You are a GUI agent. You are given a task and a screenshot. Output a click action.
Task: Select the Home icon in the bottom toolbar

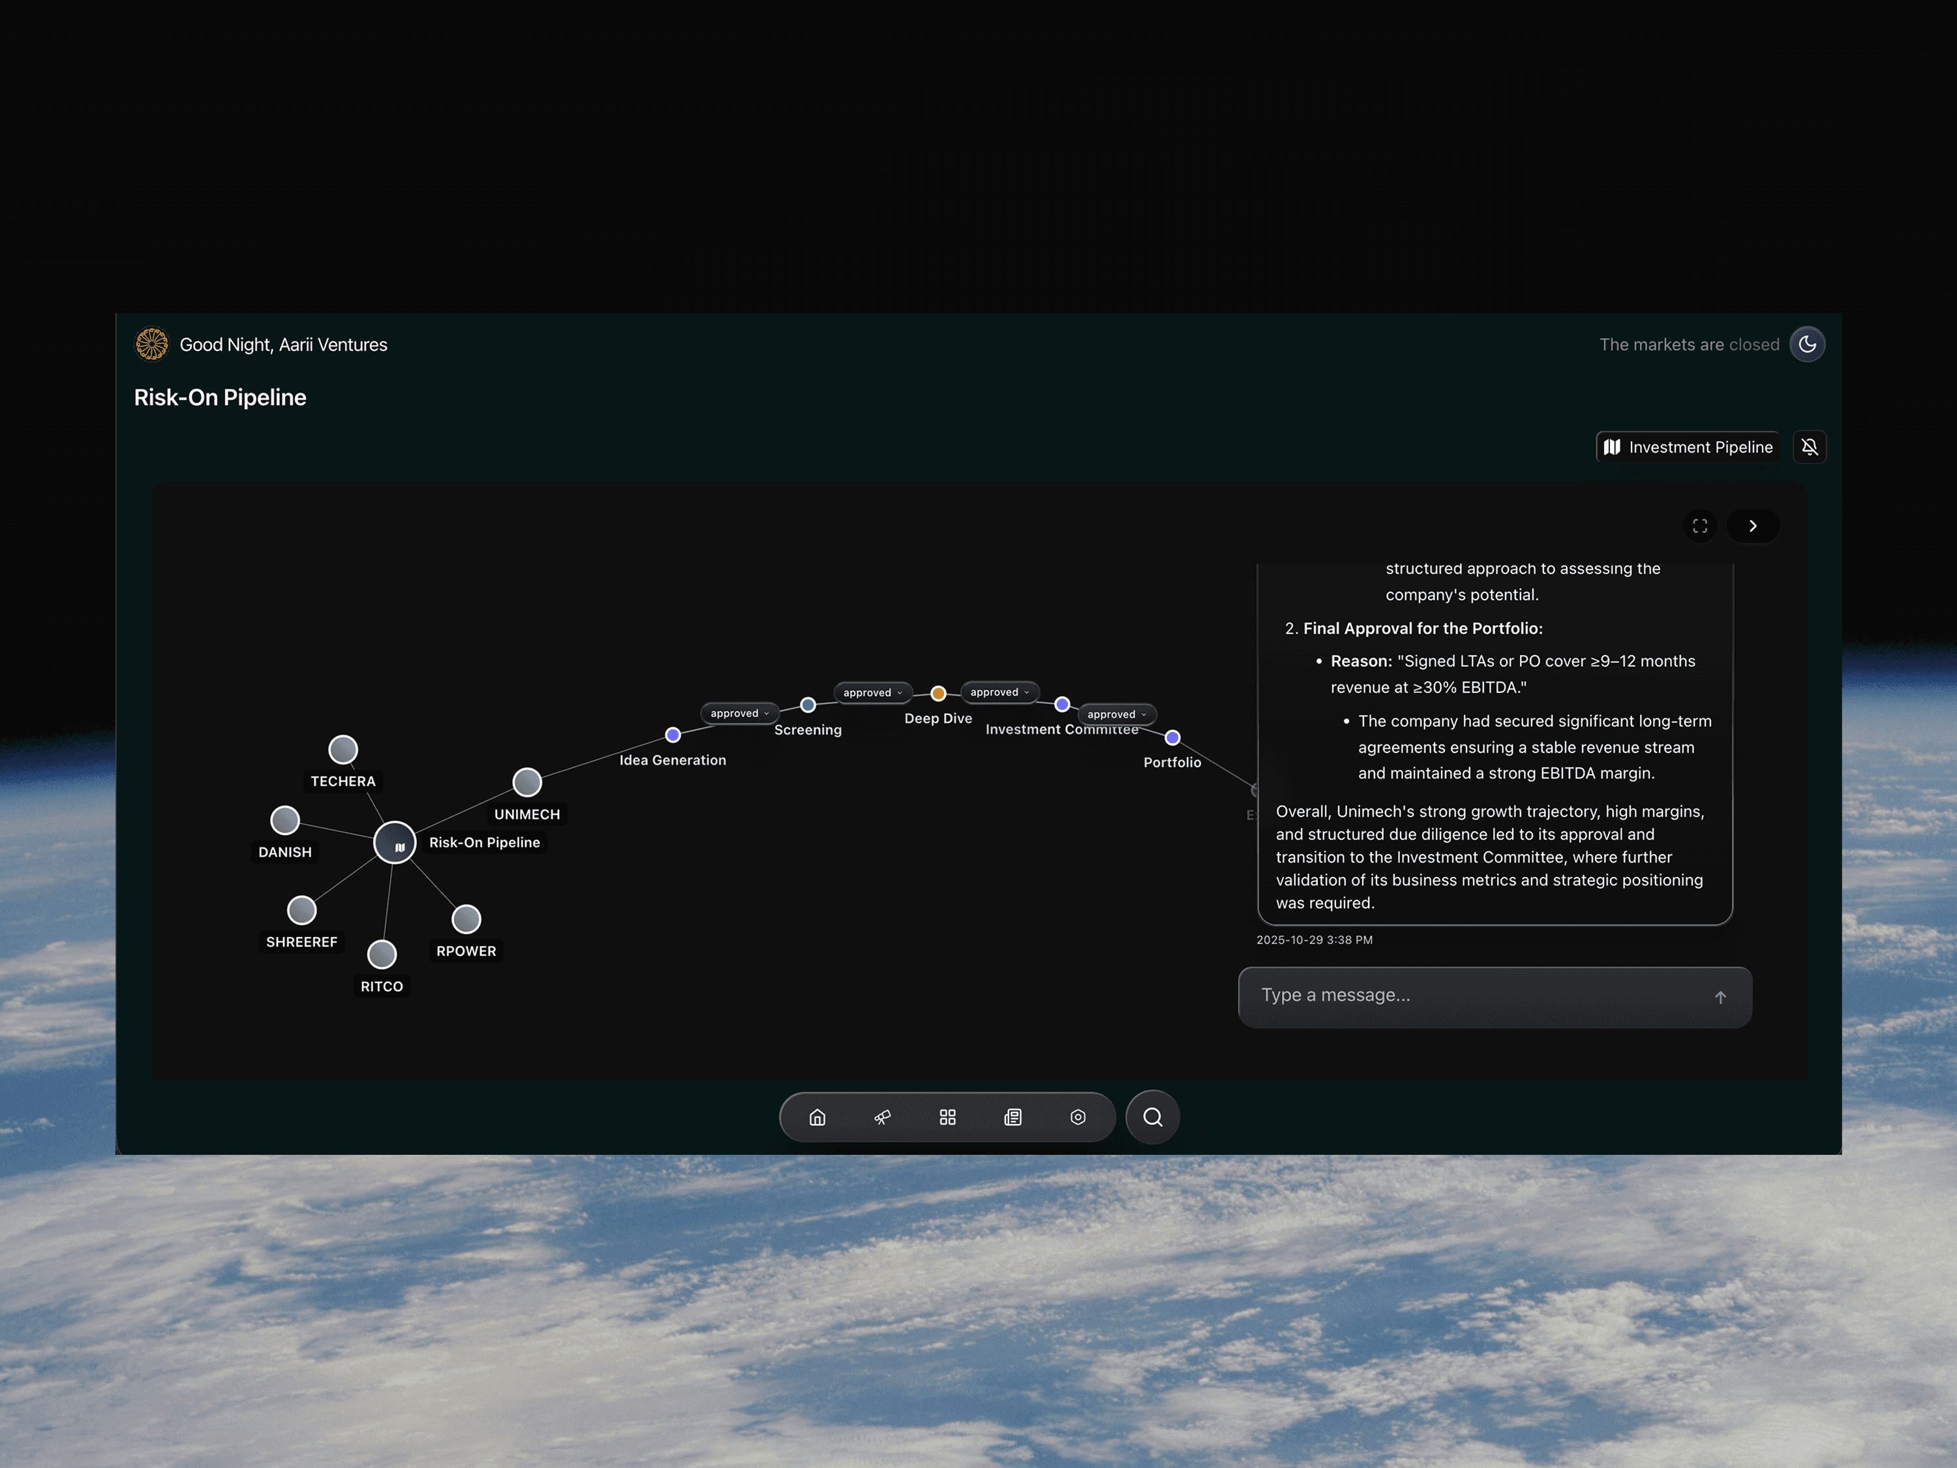pos(817,1117)
